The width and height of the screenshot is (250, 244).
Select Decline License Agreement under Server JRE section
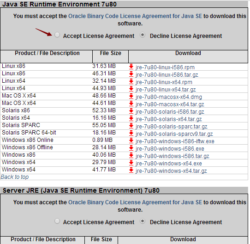click(x=143, y=221)
